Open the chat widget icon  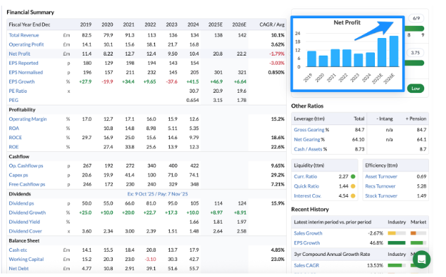[x=421, y=259]
